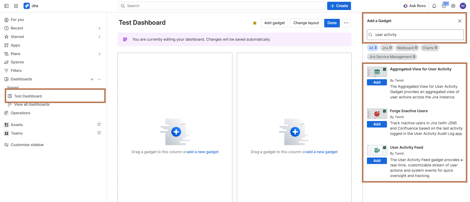This screenshot has height=202, width=470.
Task: Add the Aggregated View for User Activity gadget
Action: coord(377,82)
